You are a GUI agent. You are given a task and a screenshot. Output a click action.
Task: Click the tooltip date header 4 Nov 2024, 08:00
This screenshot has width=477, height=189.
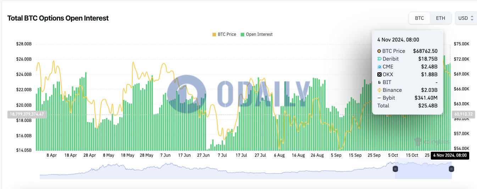point(398,40)
